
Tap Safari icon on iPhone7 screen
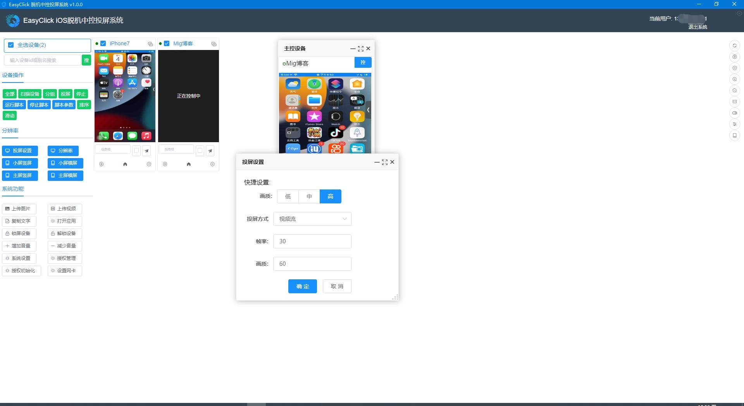tap(118, 136)
